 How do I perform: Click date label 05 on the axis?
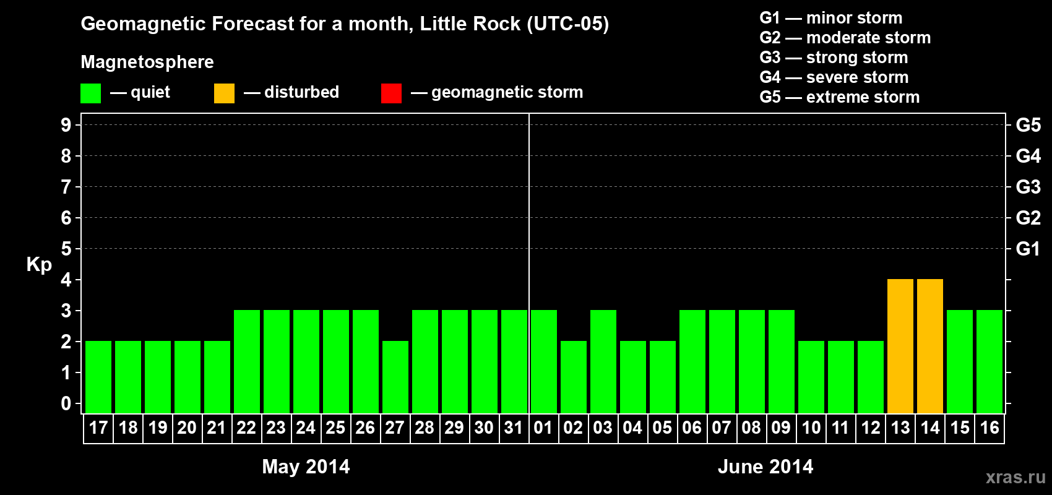pos(662,428)
